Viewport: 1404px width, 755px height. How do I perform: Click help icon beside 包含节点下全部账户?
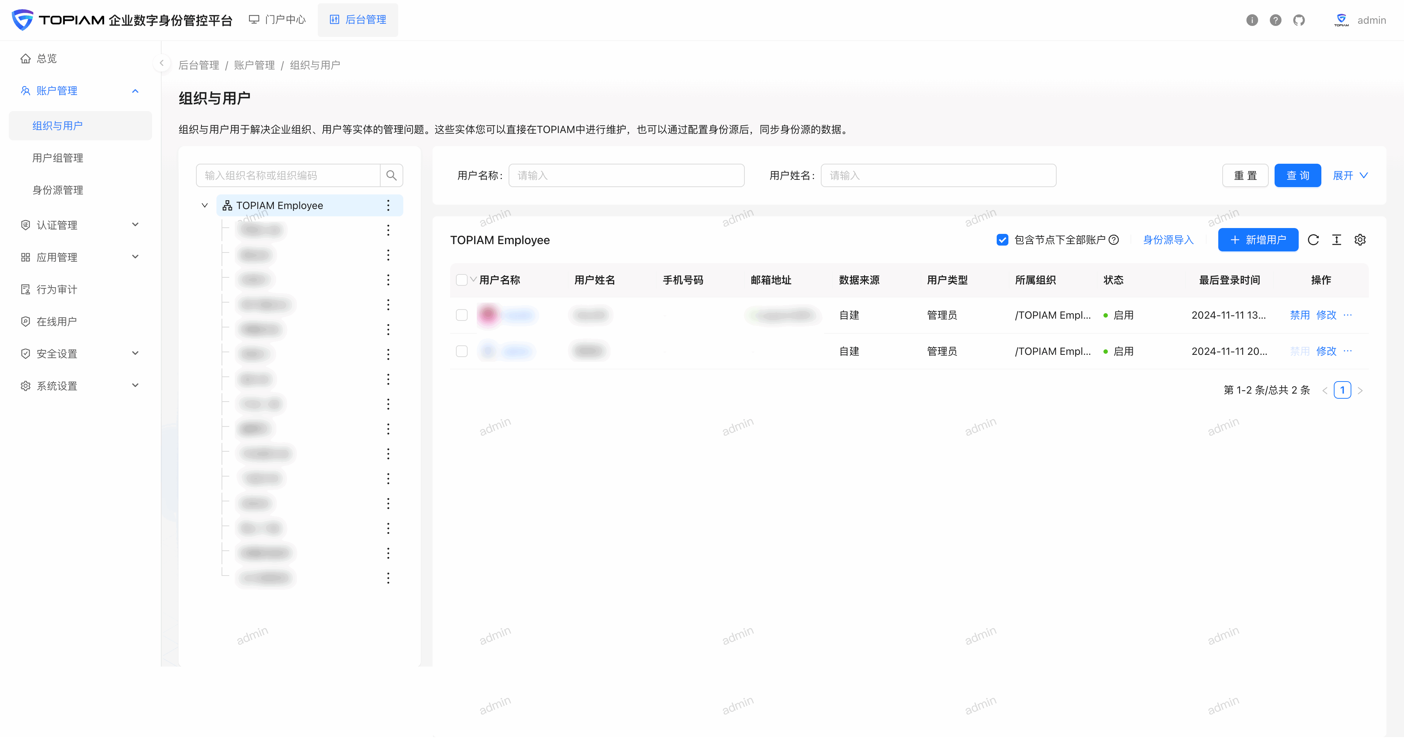(x=1114, y=240)
